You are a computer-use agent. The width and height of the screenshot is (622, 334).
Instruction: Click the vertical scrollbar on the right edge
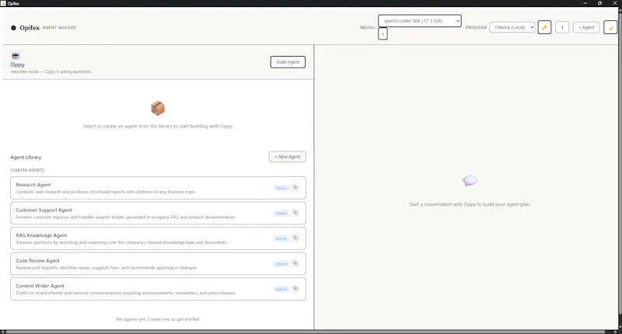pos(620,162)
